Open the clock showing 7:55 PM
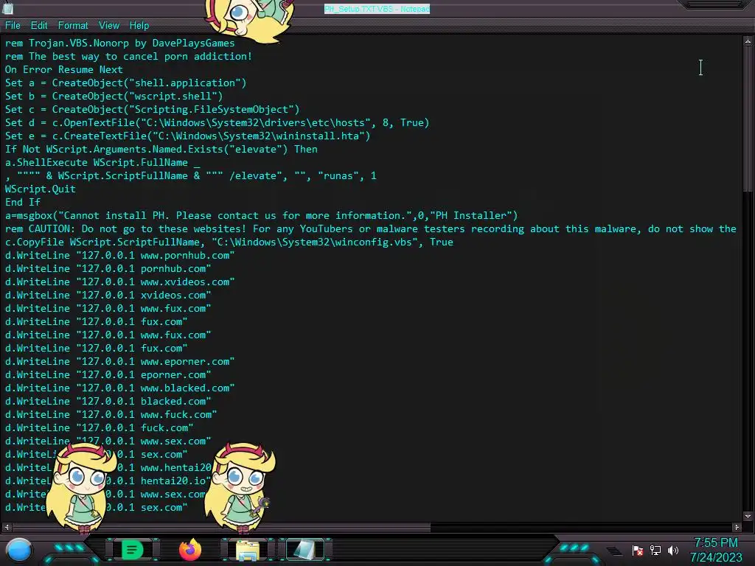The height and width of the screenshot is (566, 755). click(x=716, y=550)
